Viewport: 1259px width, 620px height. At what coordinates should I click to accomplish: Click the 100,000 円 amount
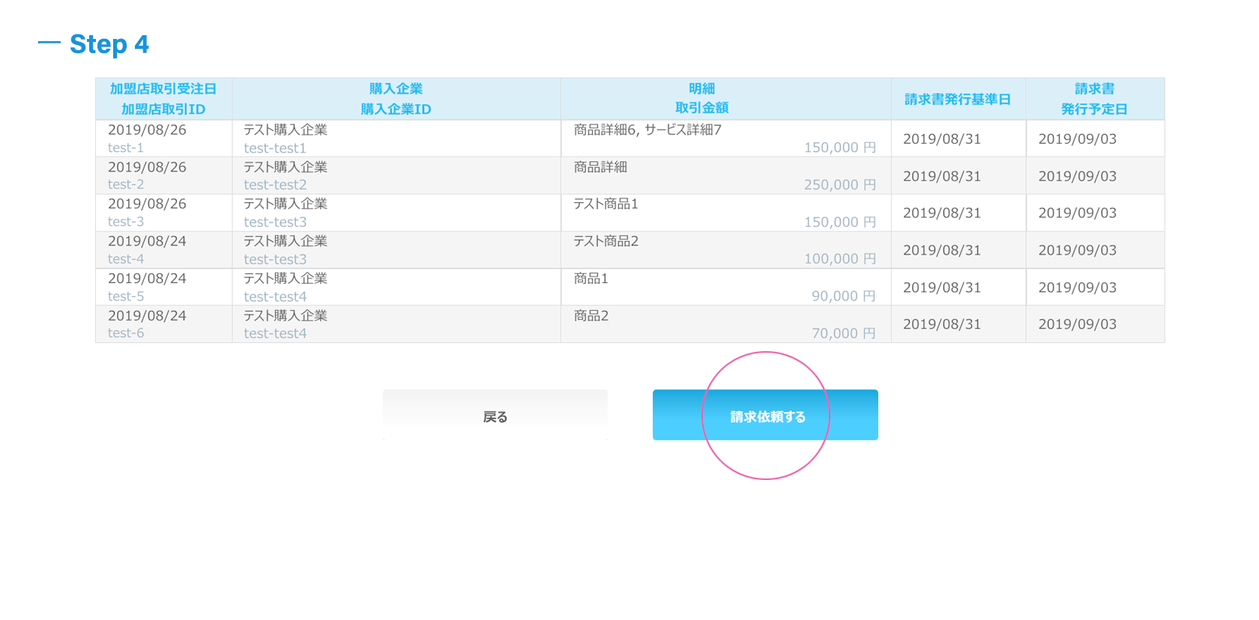pos(840,259)
